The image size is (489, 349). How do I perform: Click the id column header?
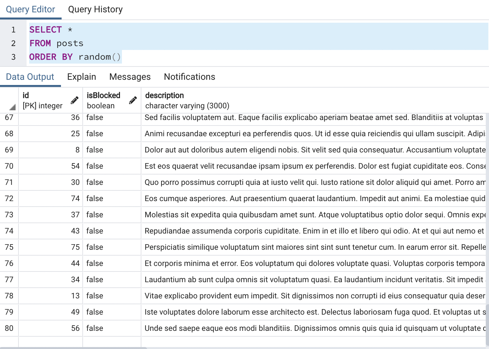click(x=51, y=101)
